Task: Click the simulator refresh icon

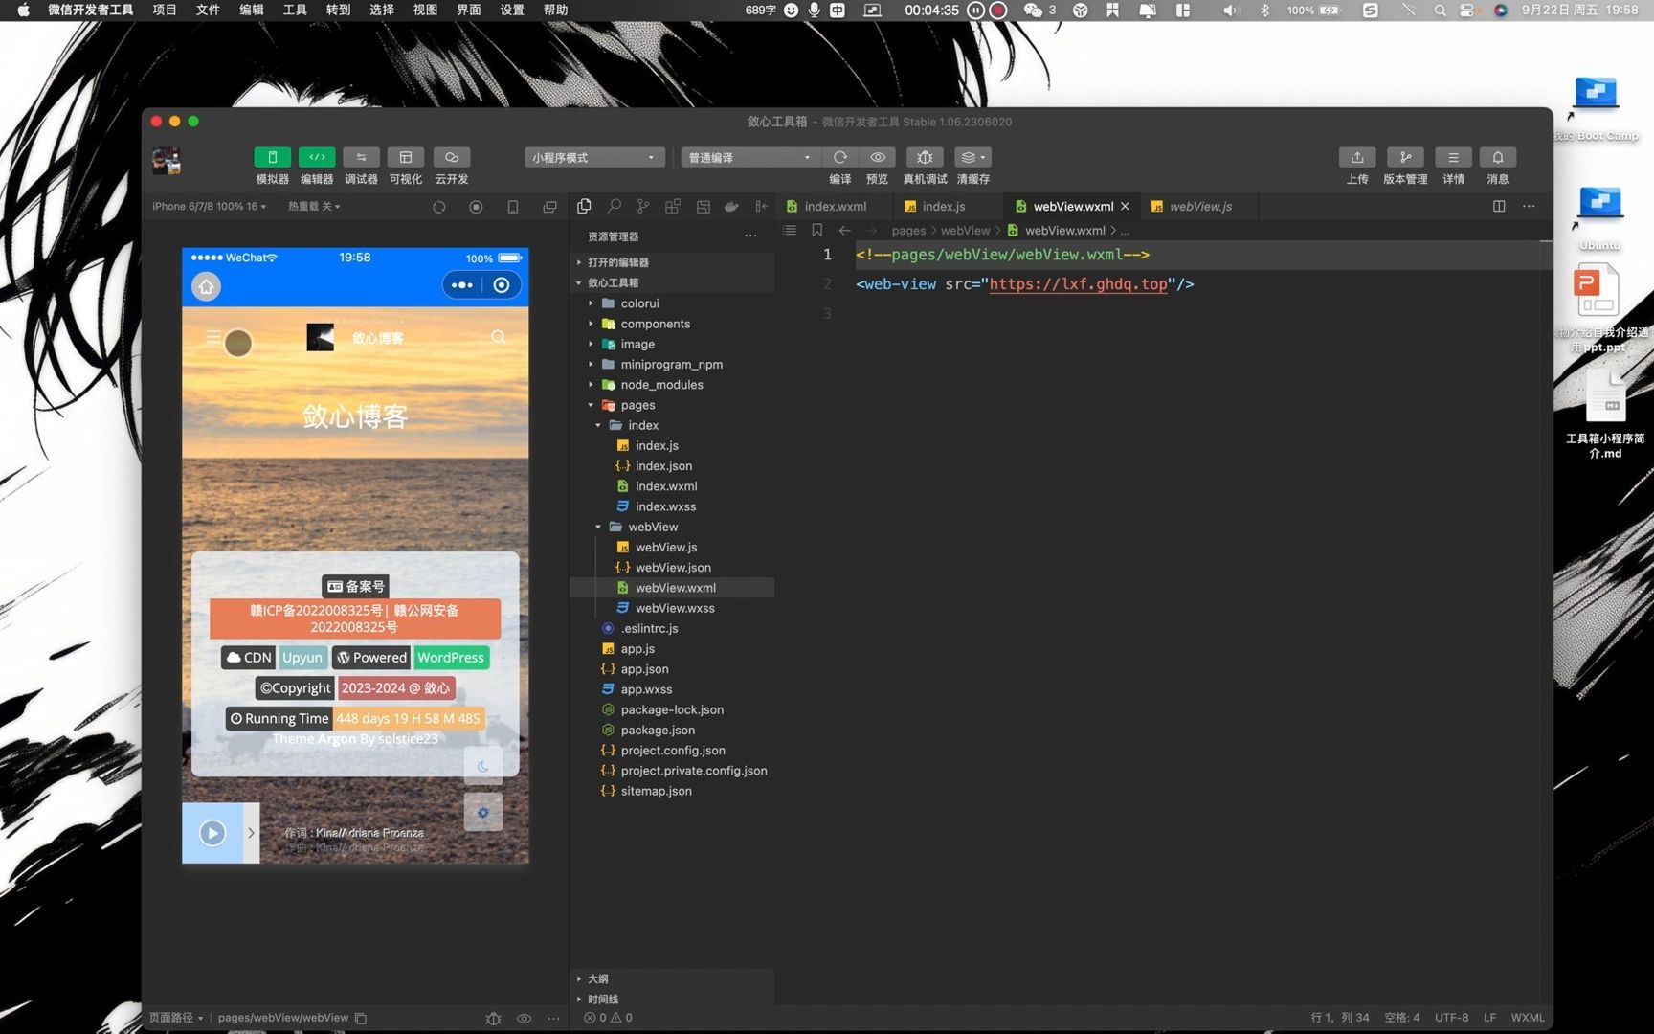Action: [439, 207]
